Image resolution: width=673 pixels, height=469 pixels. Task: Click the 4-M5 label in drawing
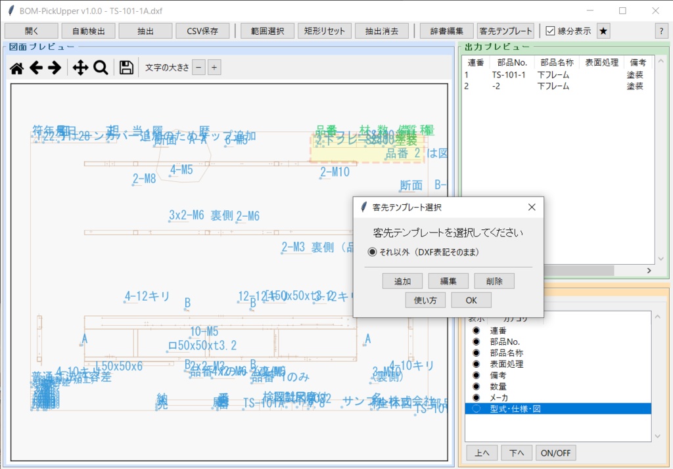tap(181, 169)
